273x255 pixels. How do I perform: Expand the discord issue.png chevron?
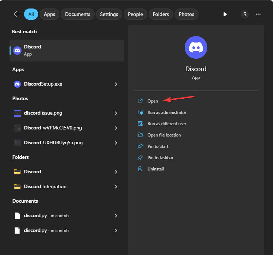[x=116, y=113]
